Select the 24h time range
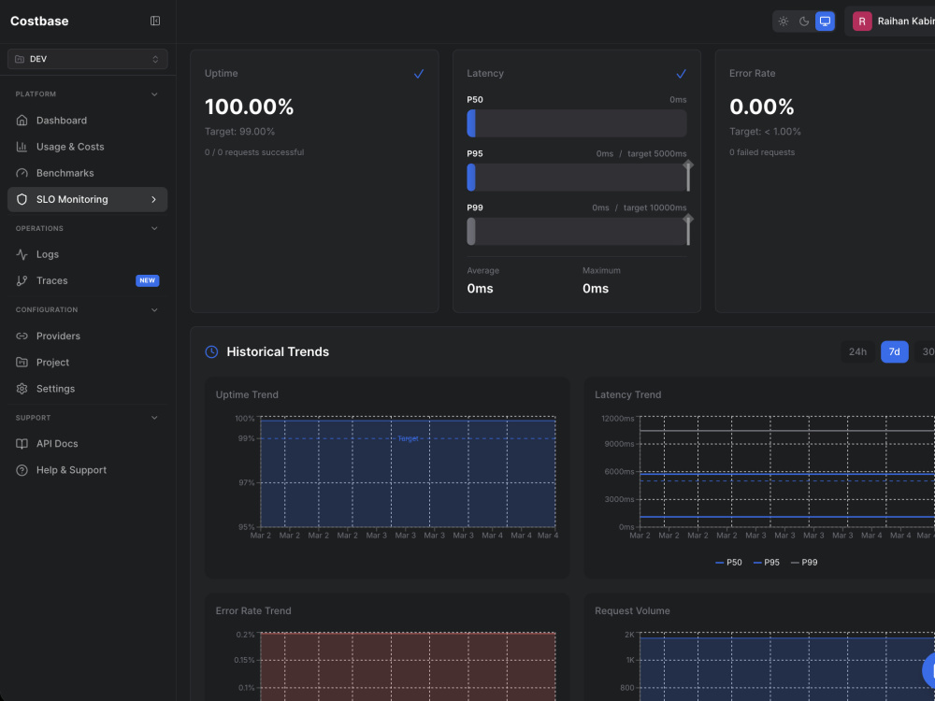This screenshot has height=701, width=935. [x=857, y=351]
